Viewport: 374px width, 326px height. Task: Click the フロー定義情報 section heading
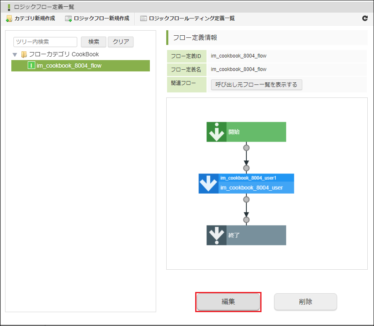point(195,38)
